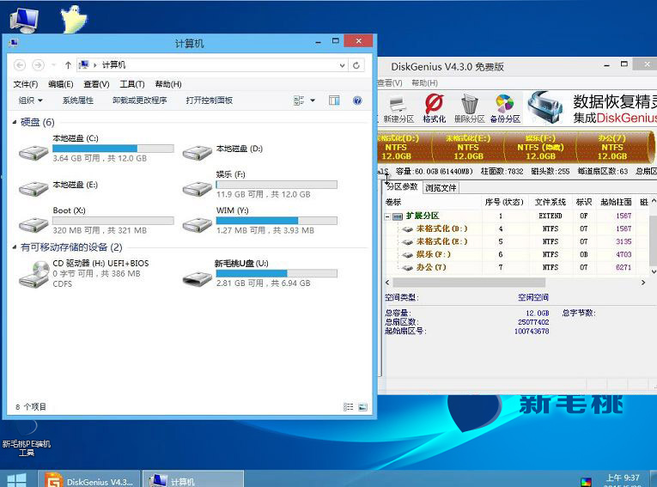Select the Boot (X:) drive
Viewport: 657px width, 487px height.
click(x=96, y=221)
